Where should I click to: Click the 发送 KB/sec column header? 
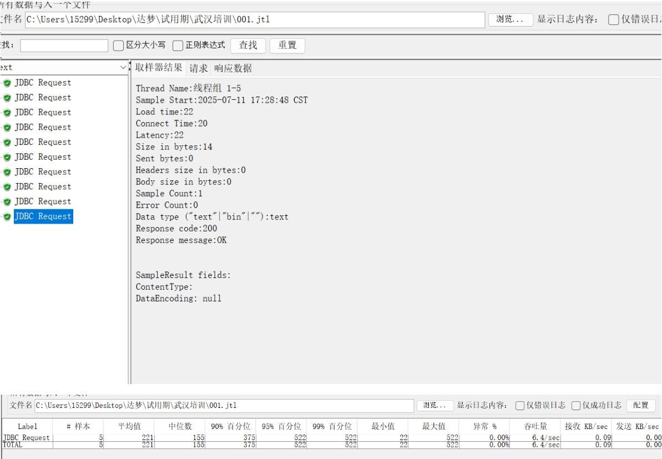coord(636,426)
